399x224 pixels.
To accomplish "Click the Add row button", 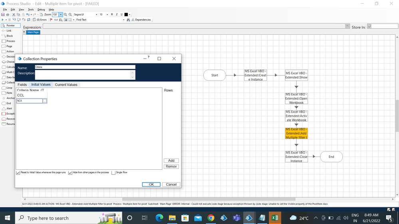I will point(171,161).
